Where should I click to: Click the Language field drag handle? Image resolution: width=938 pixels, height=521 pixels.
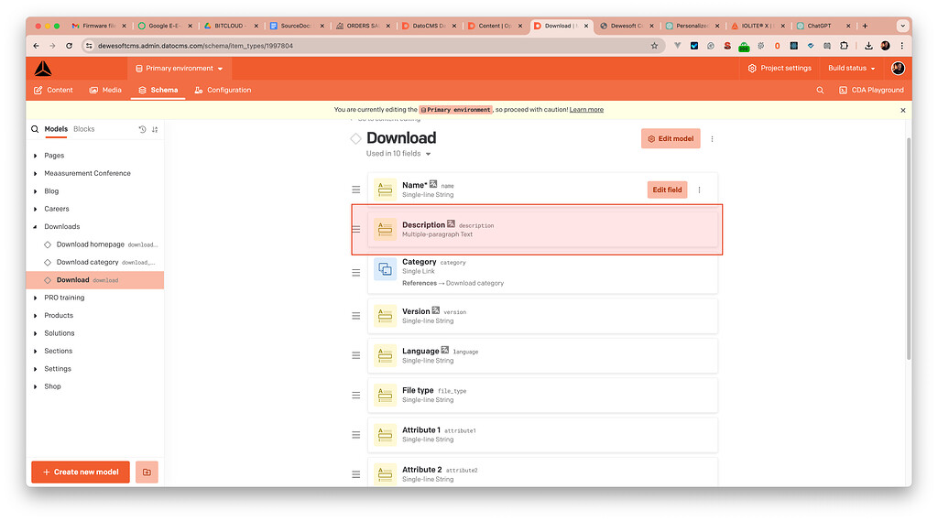click(x=356, y=355)
